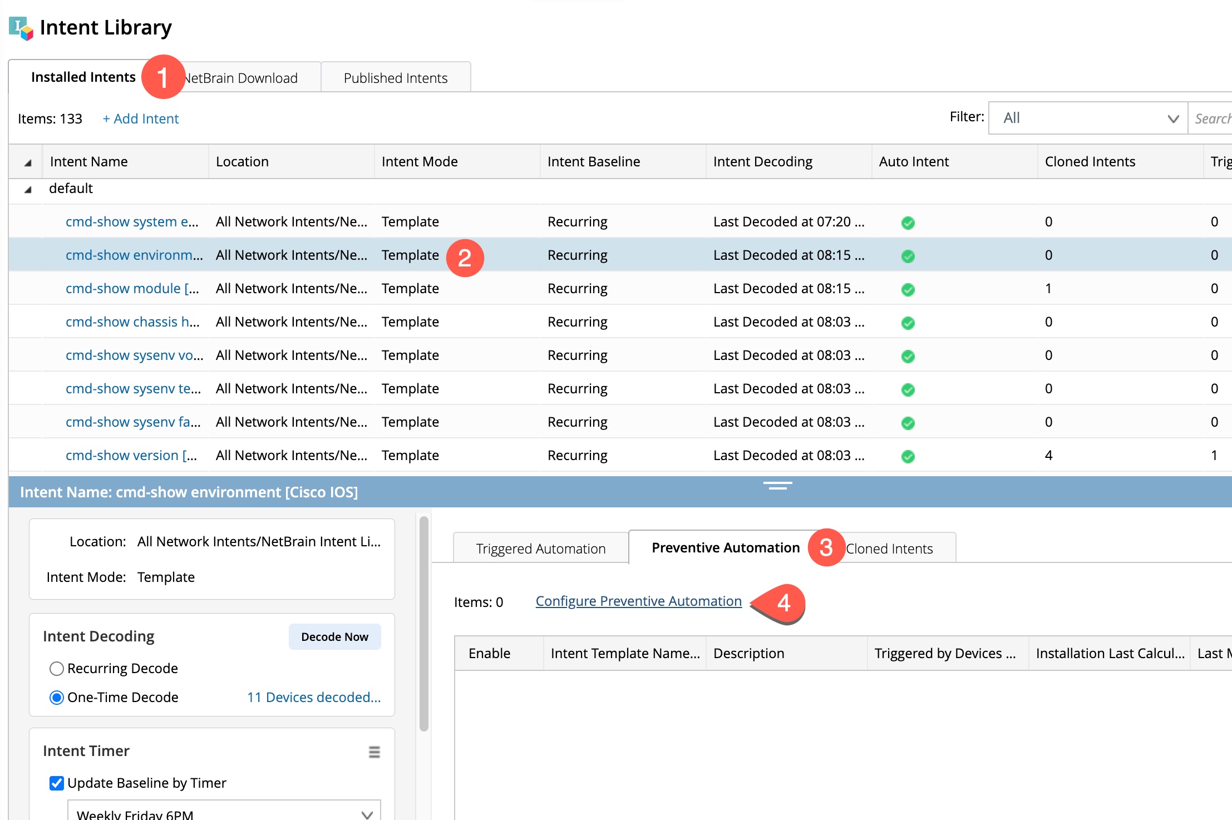Open the cmd-show sysenv te... intent
The image size is (1232, 820).
click(x=134, y=388)
